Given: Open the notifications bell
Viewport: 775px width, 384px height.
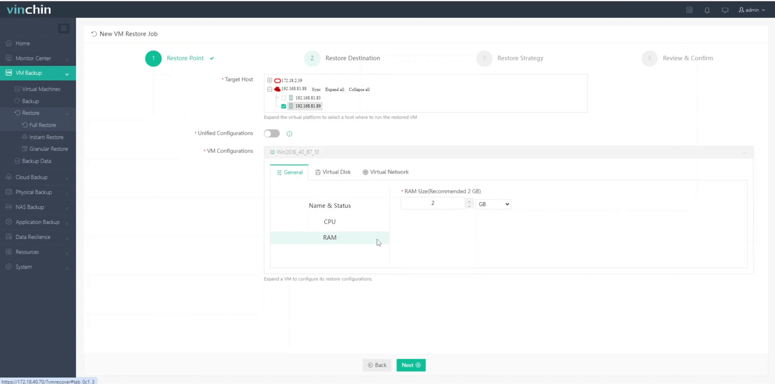Looking at the screenshot, I should click(x=707, y=10).
